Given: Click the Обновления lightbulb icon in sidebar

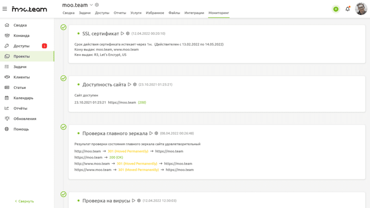Looking at the screenshot, I should pyautogui.click(x=7, y=119).
